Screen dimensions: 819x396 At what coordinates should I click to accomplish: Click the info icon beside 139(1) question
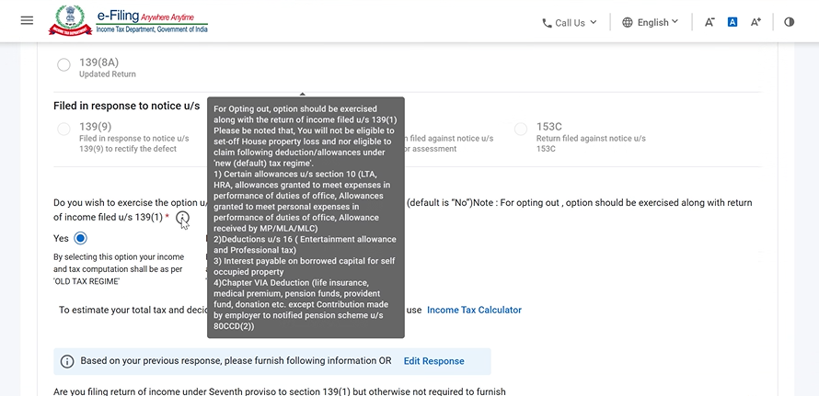(183, 218)
